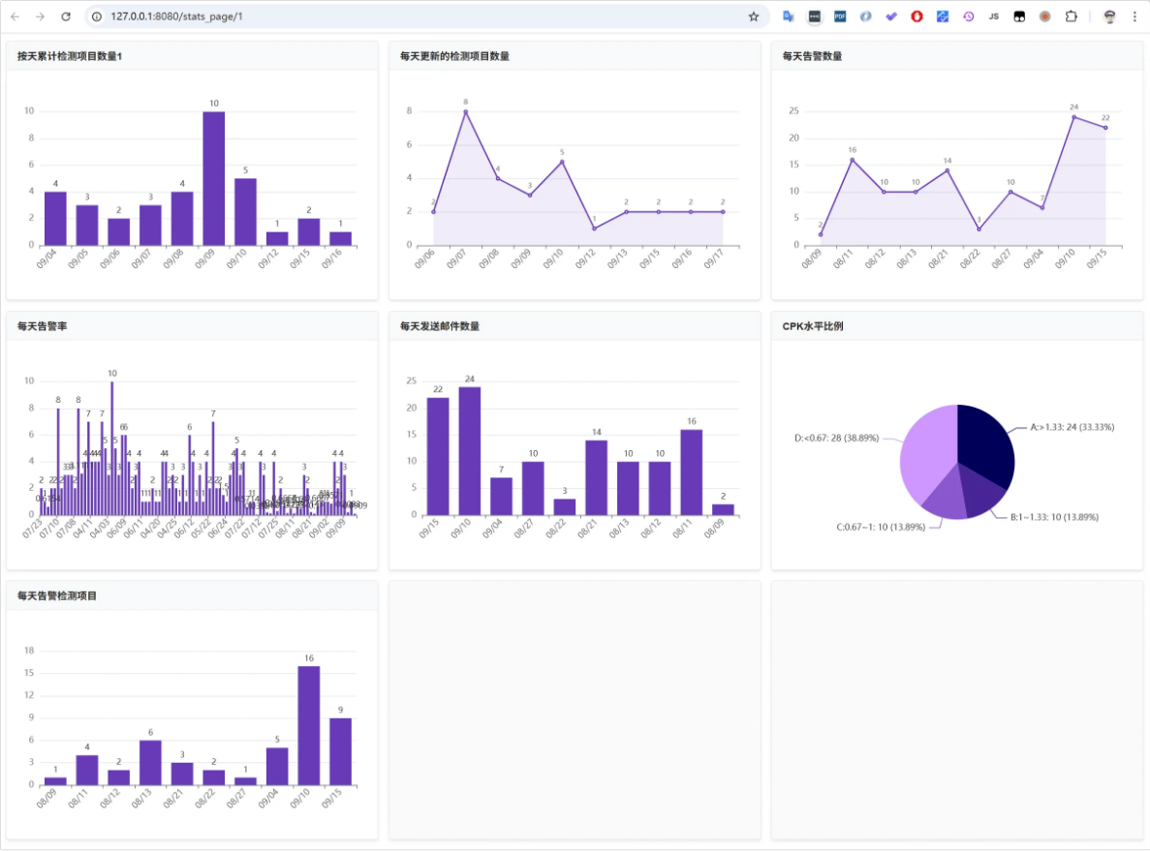Viewport: 1150px width, 851px height.
Task: Reload the stats page
Action: [66, 16]
